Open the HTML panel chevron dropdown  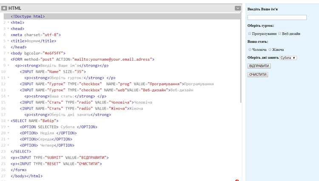(238, 8)
